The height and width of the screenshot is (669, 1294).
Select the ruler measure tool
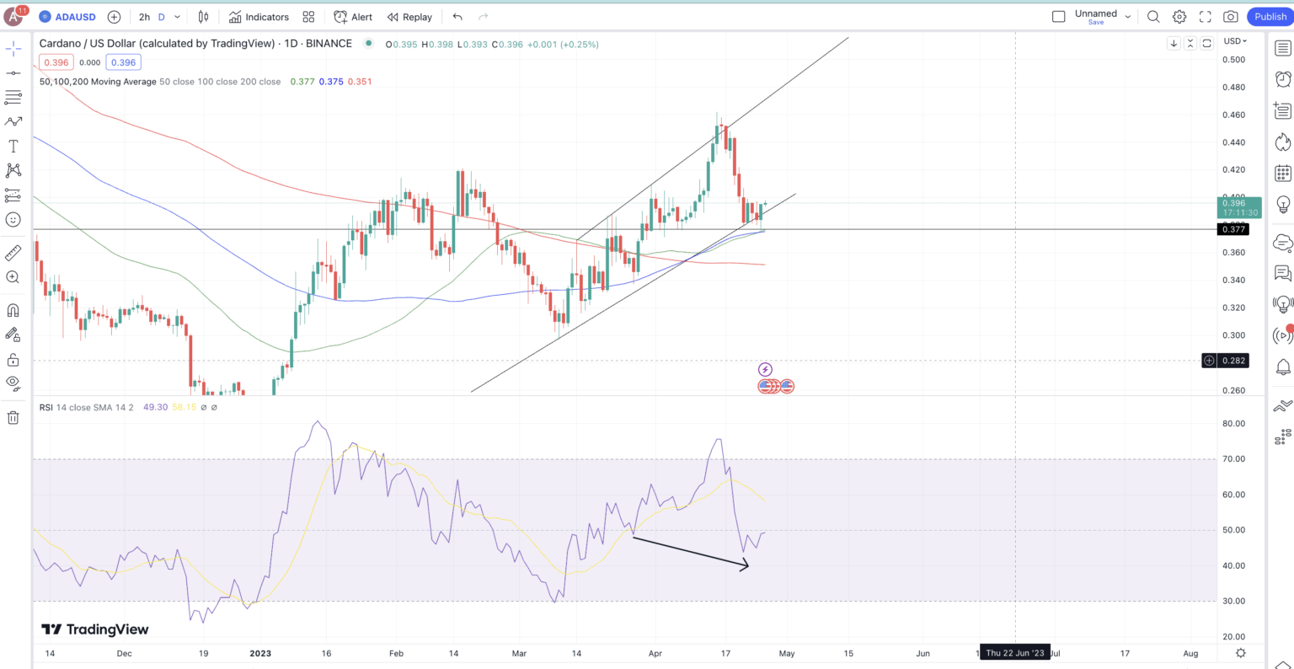click(13, 253)
